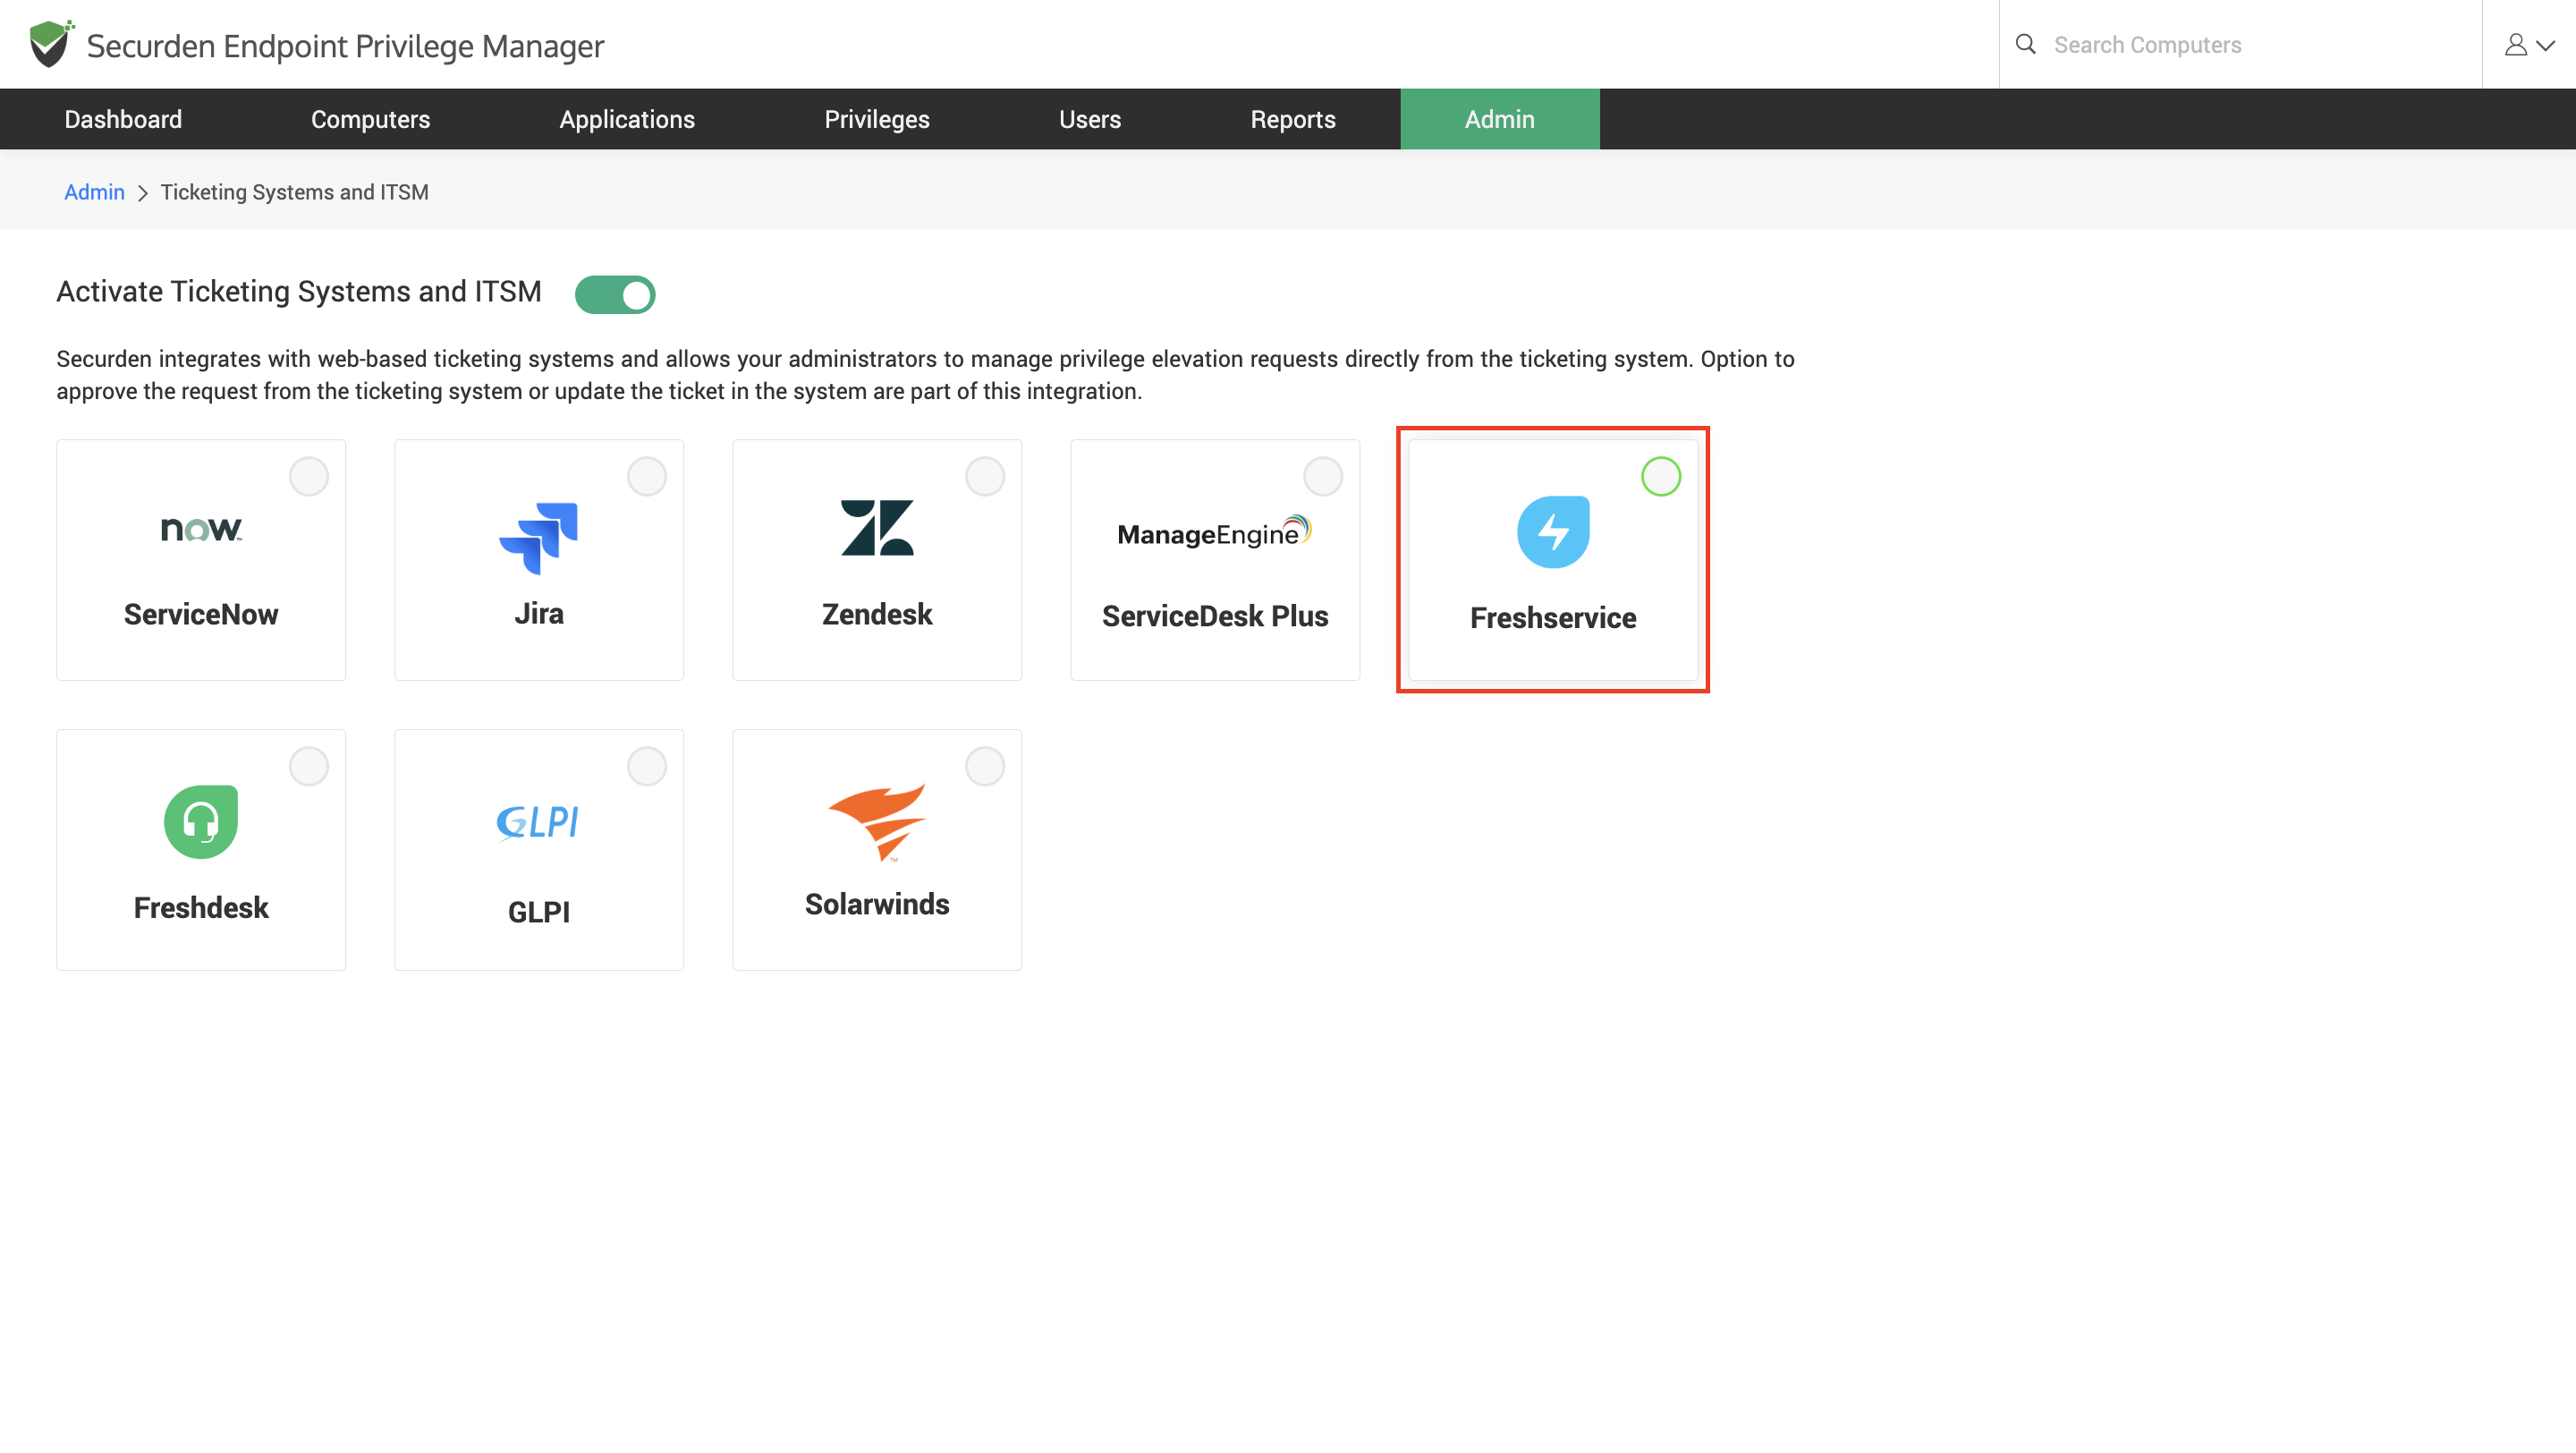Screen dimensions: 2576x1453
Task: Click the Securden shield logo
Action: click(51, 44)
